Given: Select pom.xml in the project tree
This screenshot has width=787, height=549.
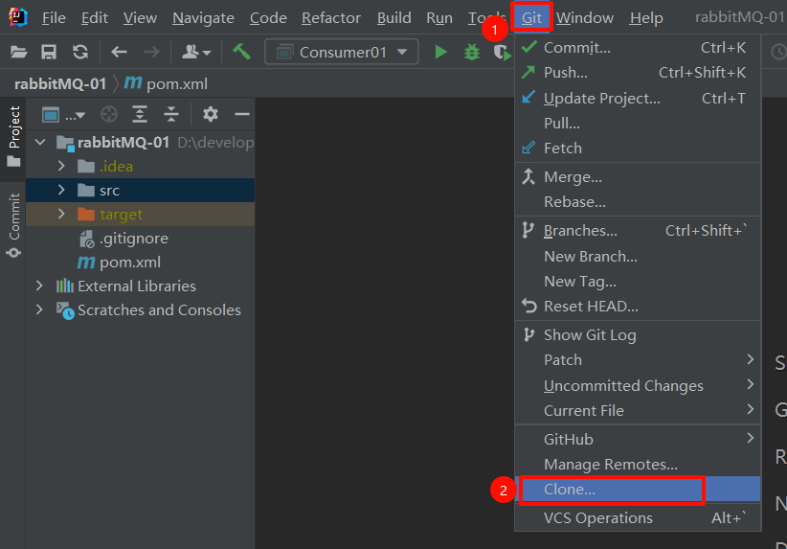Looking at the screenshot, I should [119, 263].
